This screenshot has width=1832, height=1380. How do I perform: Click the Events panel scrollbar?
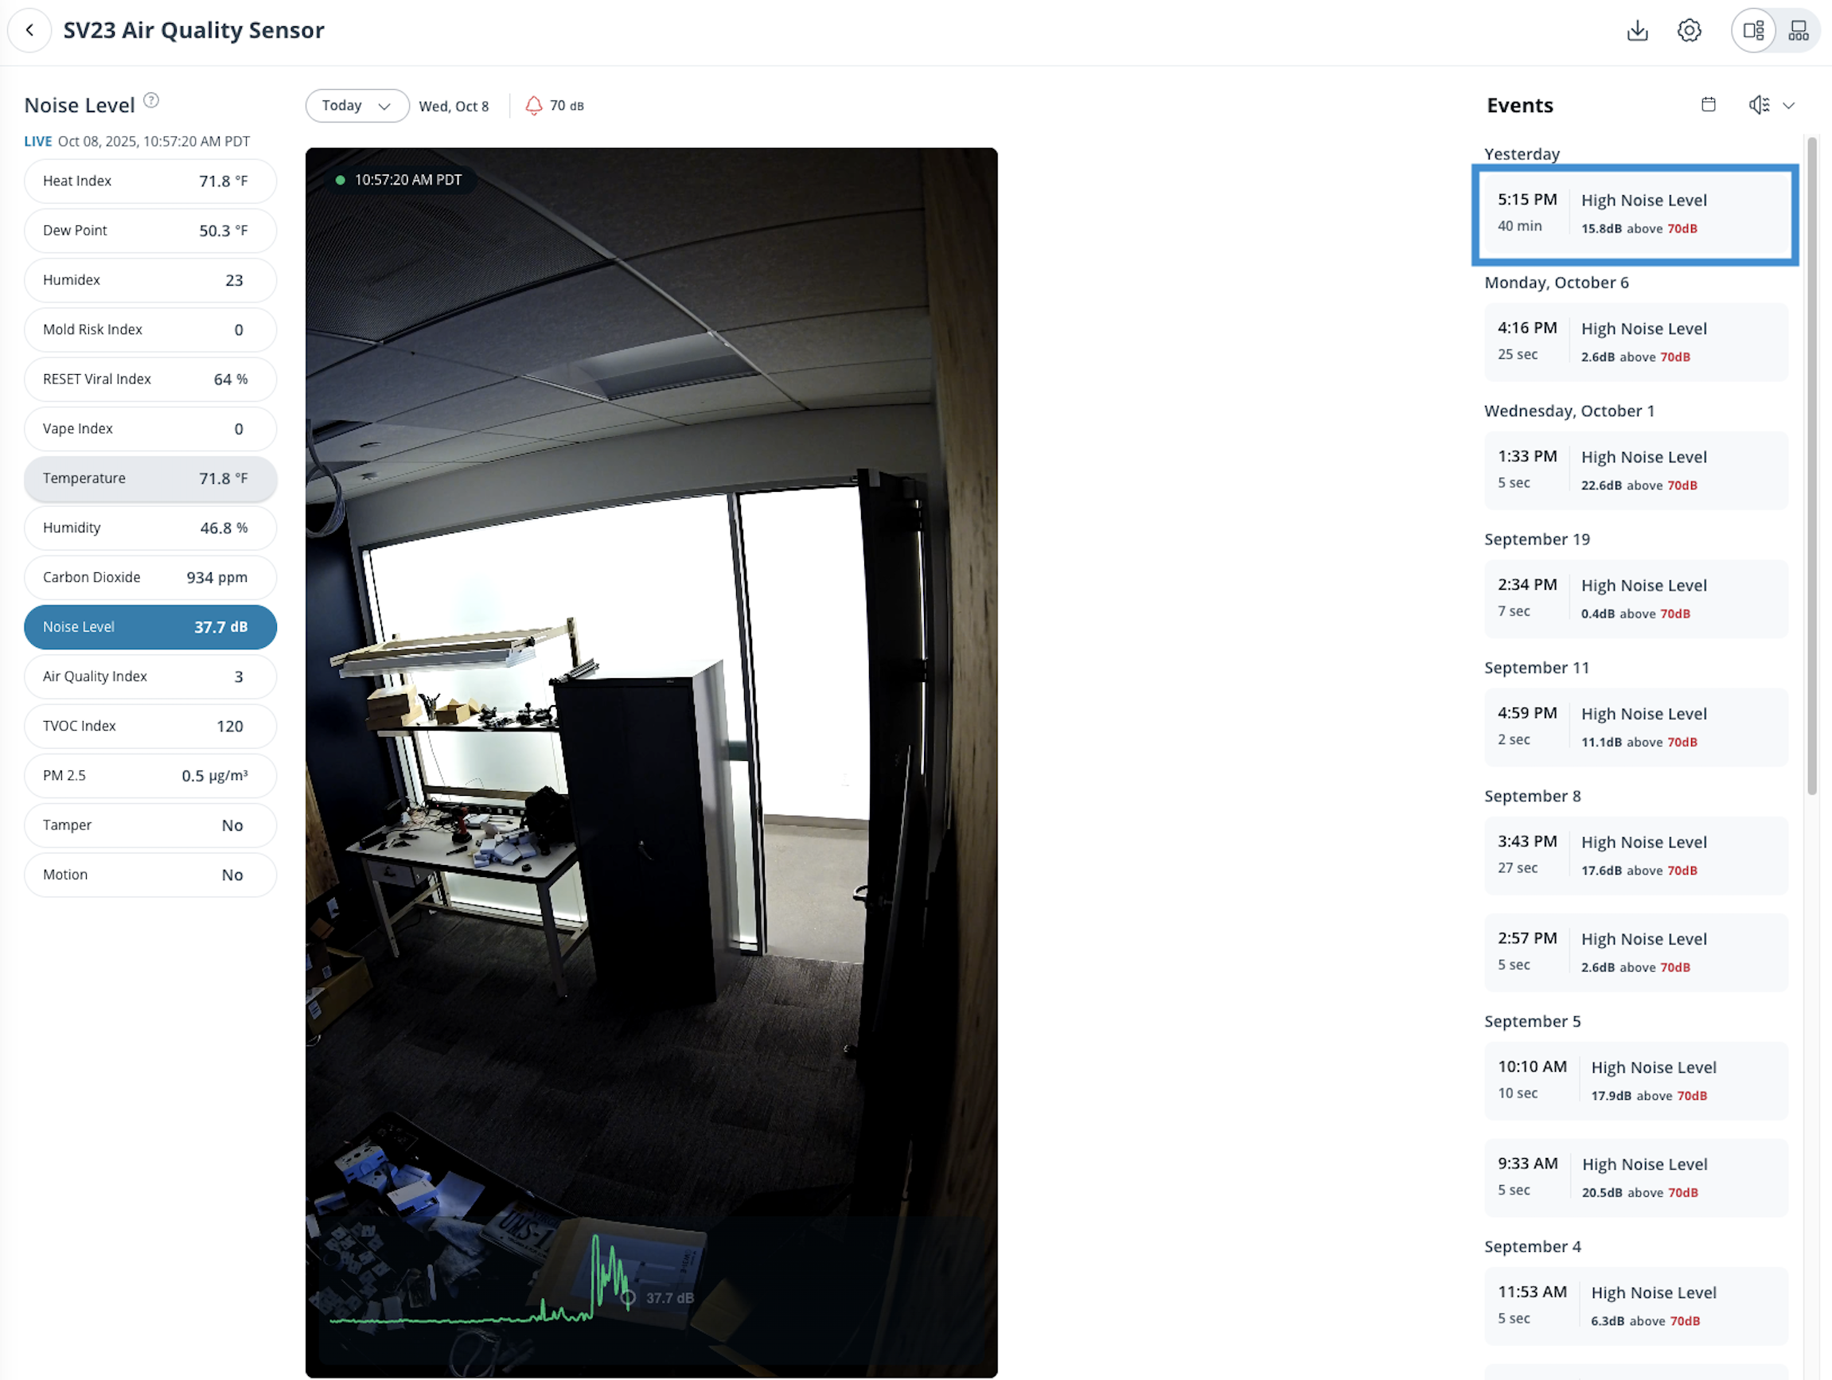[x=1811, y=464]
